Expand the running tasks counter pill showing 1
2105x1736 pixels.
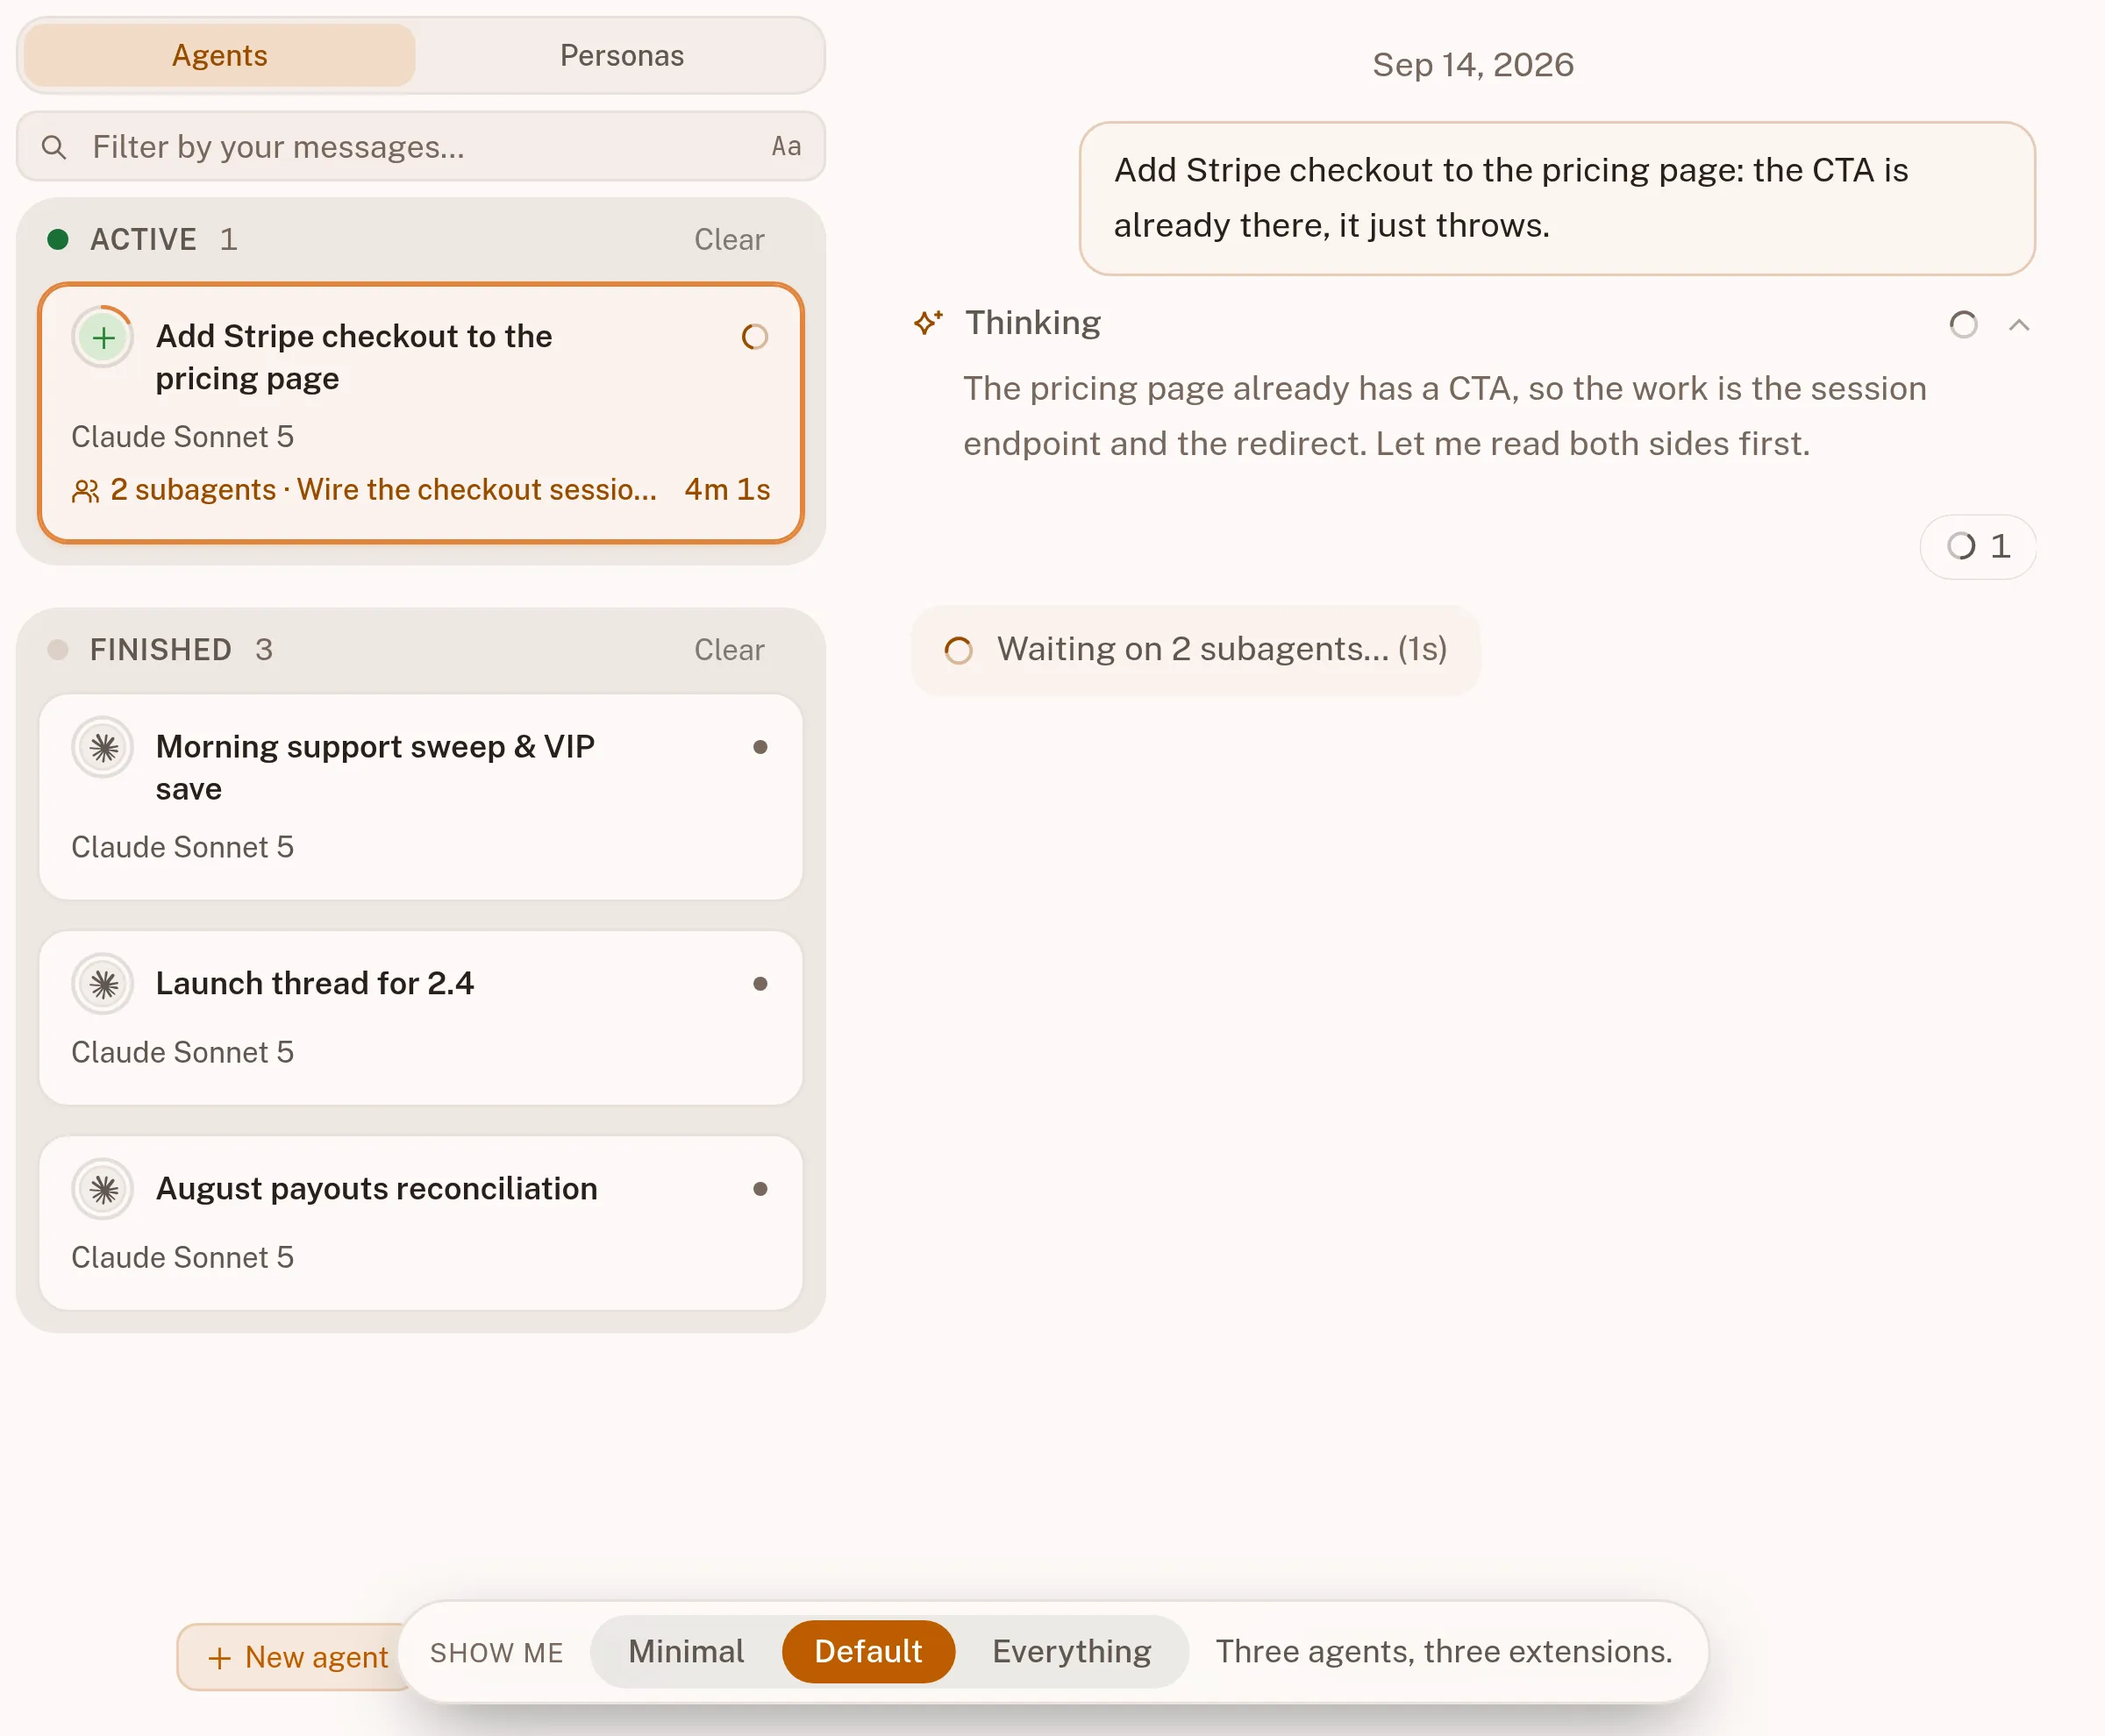tap(1978, 547)
